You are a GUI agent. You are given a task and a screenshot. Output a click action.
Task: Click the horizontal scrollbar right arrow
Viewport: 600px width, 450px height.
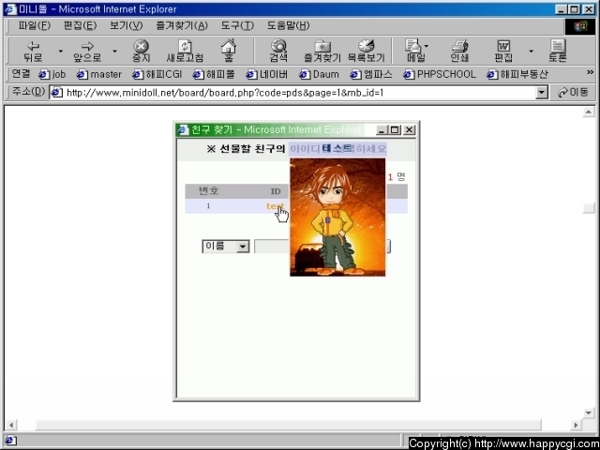tap(576, 425)
